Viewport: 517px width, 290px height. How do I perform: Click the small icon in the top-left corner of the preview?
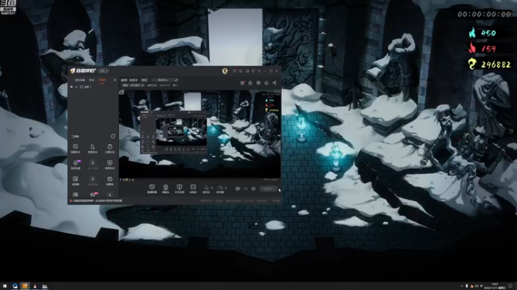[121, 92]
